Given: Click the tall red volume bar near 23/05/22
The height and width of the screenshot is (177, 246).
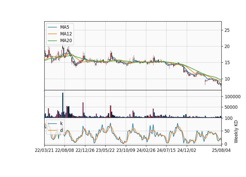Looking at the screenshot, I should (x=111, y=112).
